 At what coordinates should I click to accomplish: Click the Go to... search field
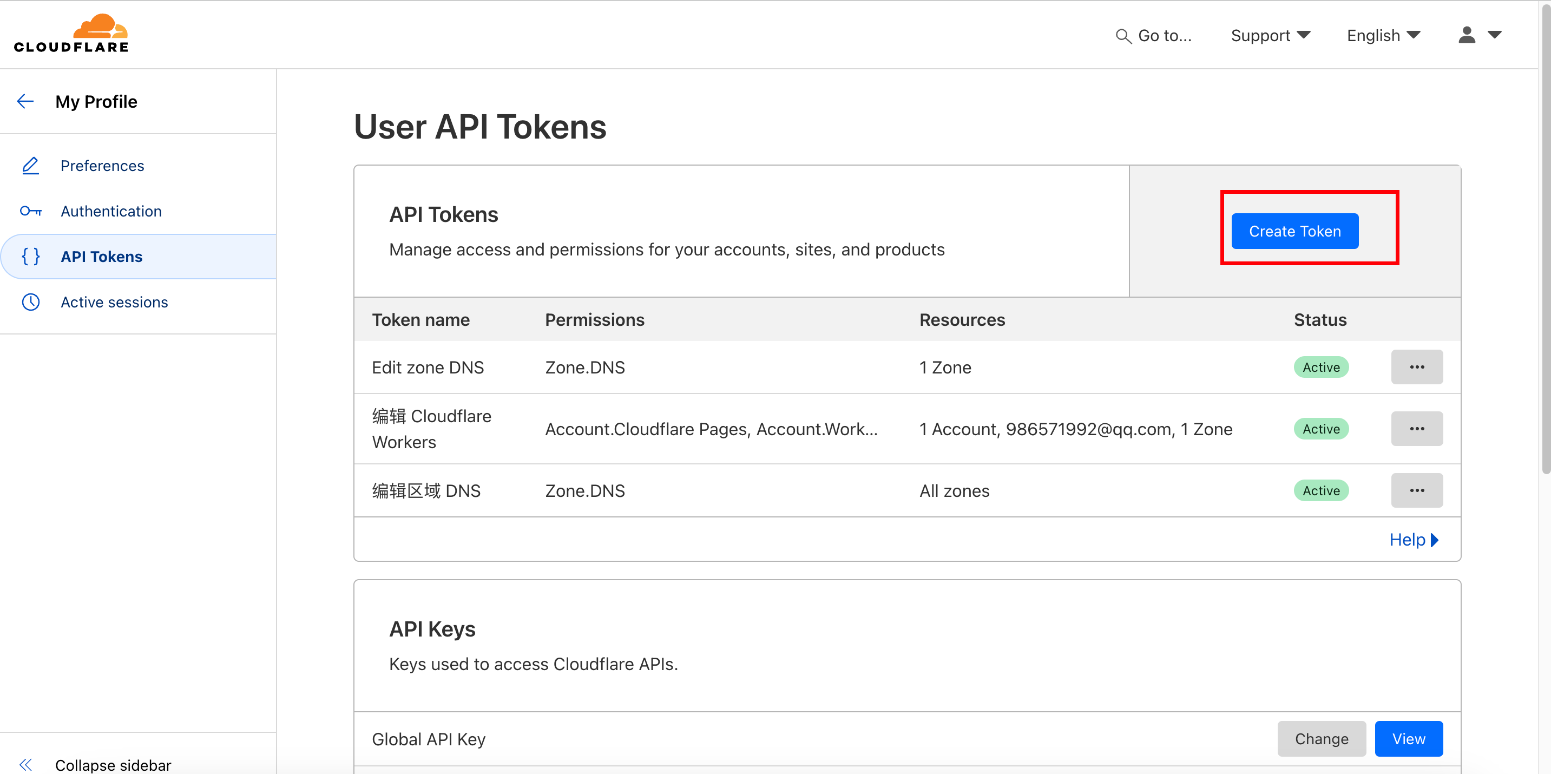click(1164, 36)
